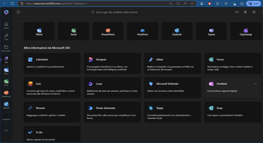Open Outlook from the left sidebar
Image resolution: width=263 pixels, height=143 pixels.
[6, 105]
